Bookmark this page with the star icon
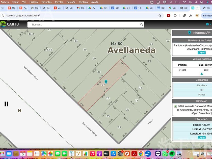Screen dimensions: 212x159 point(160,15)
